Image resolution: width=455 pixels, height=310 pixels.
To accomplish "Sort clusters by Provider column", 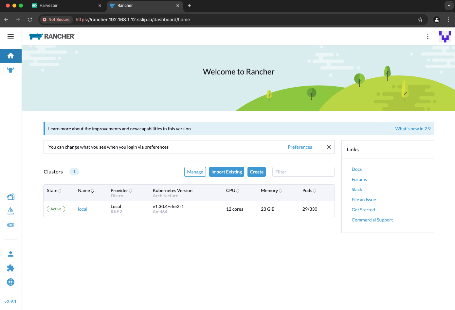I will (121, 190).
